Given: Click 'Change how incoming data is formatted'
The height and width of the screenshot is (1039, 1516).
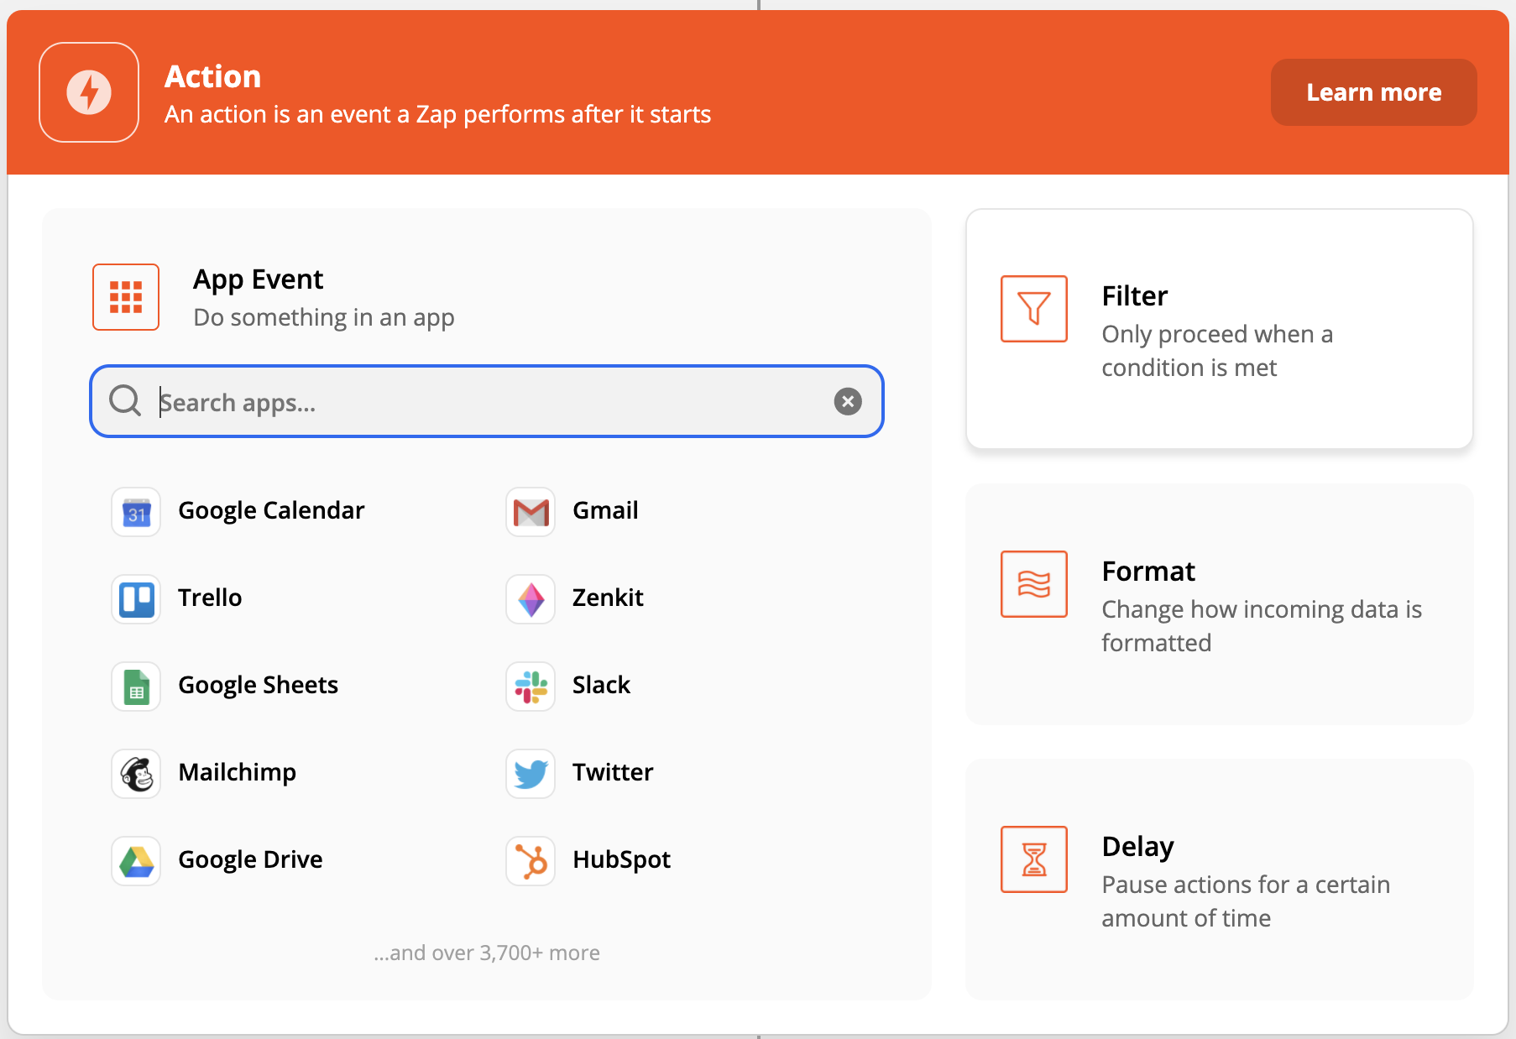Looking at the screenshot, I should 1262,626.
